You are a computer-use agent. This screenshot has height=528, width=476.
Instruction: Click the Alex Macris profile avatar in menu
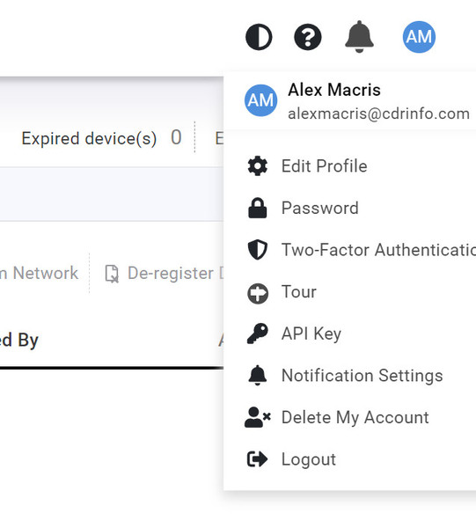261,100
